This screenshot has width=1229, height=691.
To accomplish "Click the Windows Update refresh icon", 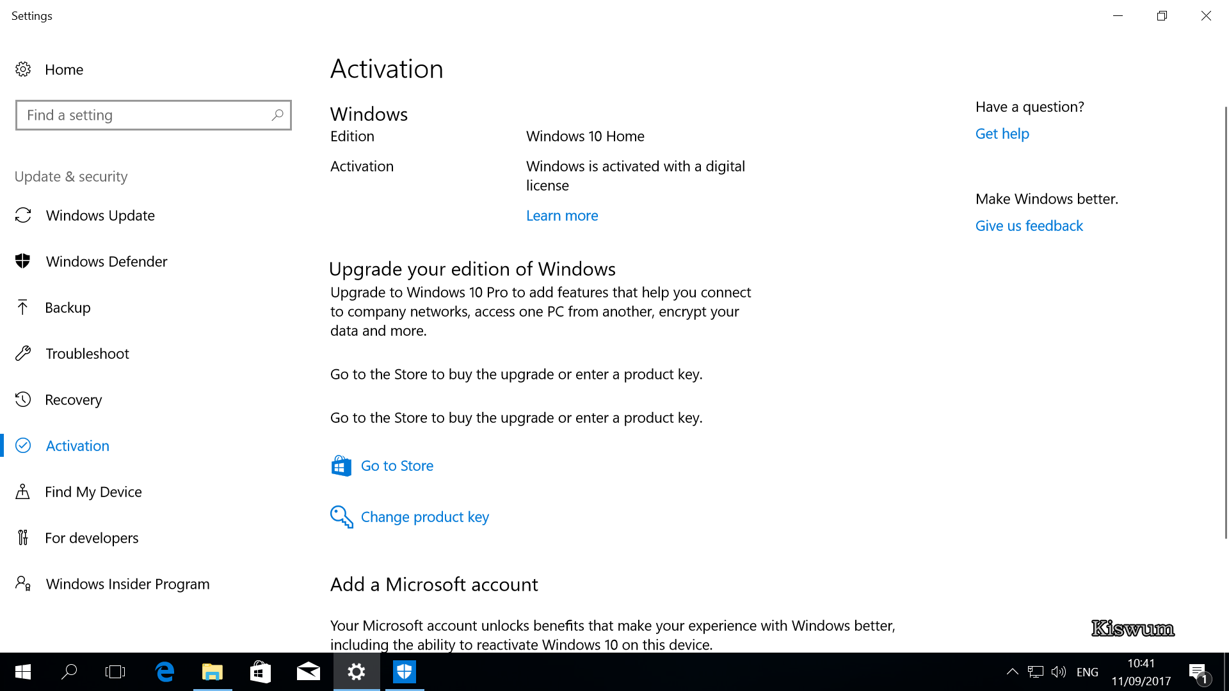I will 23,215.
